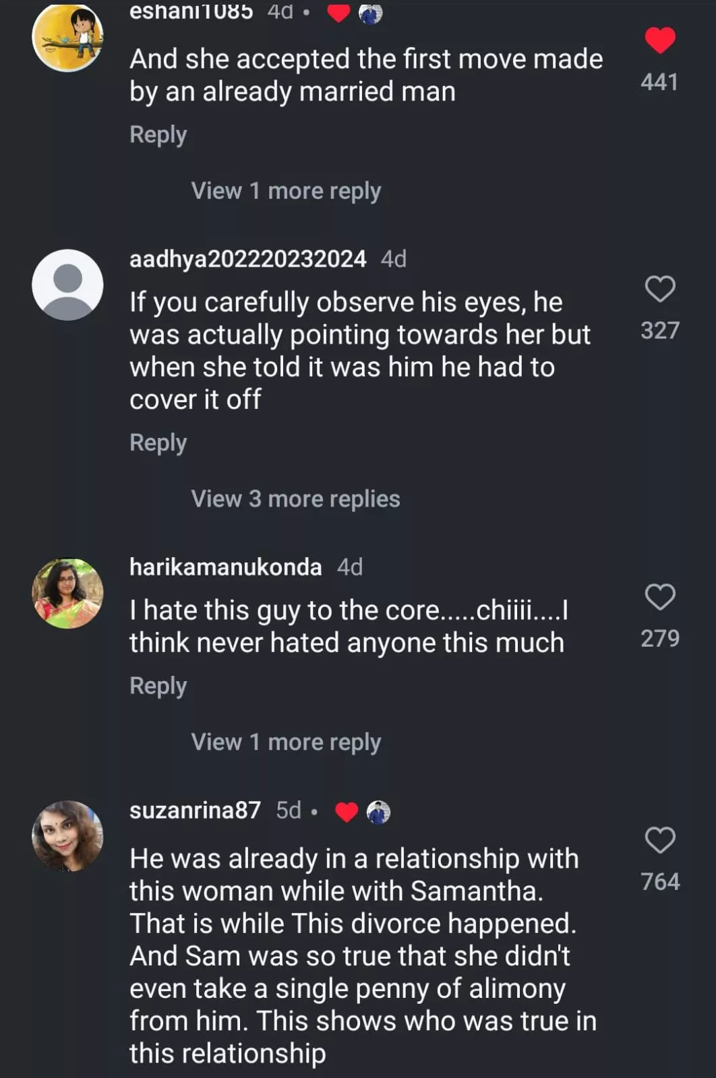Click creator avatar beside eshani1085's liked badge
Screen dimensions: 716x1078
click(x=370, y=13)
